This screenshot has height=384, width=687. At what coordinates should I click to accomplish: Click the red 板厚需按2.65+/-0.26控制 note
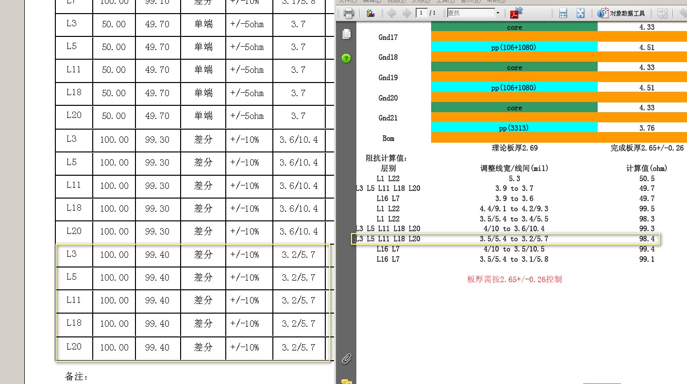pyautogui.click(x=515, y=279)
